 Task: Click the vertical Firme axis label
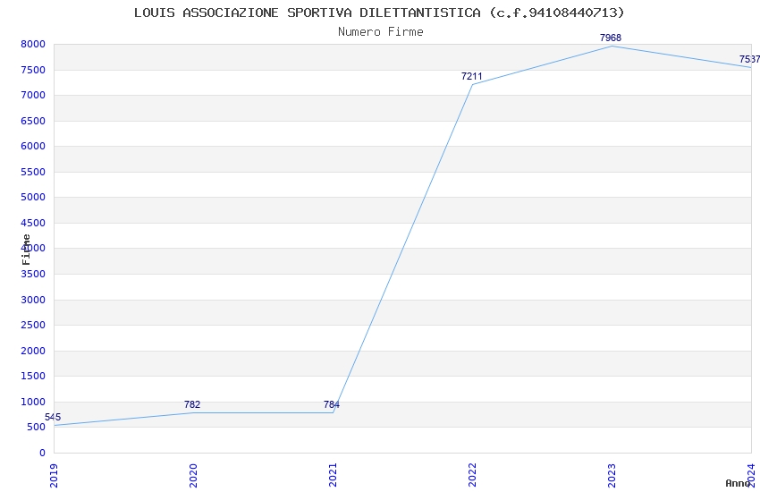coord(26,250)
